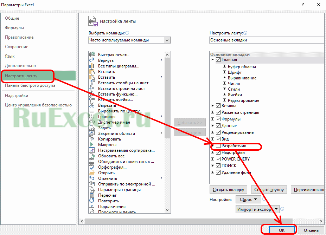Image resolution: width=326 pixels, height=235 pixels.
Task: Click the command list scroll-down arrow
Action: point(167,210)
